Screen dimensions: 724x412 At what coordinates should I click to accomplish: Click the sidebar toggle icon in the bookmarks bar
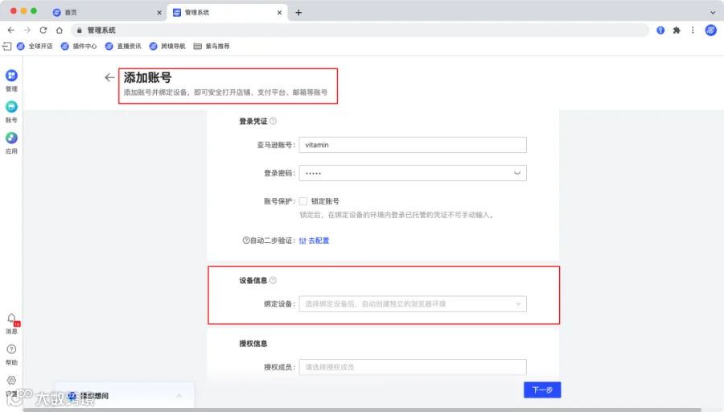point(7,46)
